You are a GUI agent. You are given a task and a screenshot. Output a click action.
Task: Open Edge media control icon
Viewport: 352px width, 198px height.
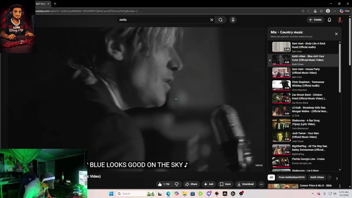pyautogui.click(x=315, y=11)
